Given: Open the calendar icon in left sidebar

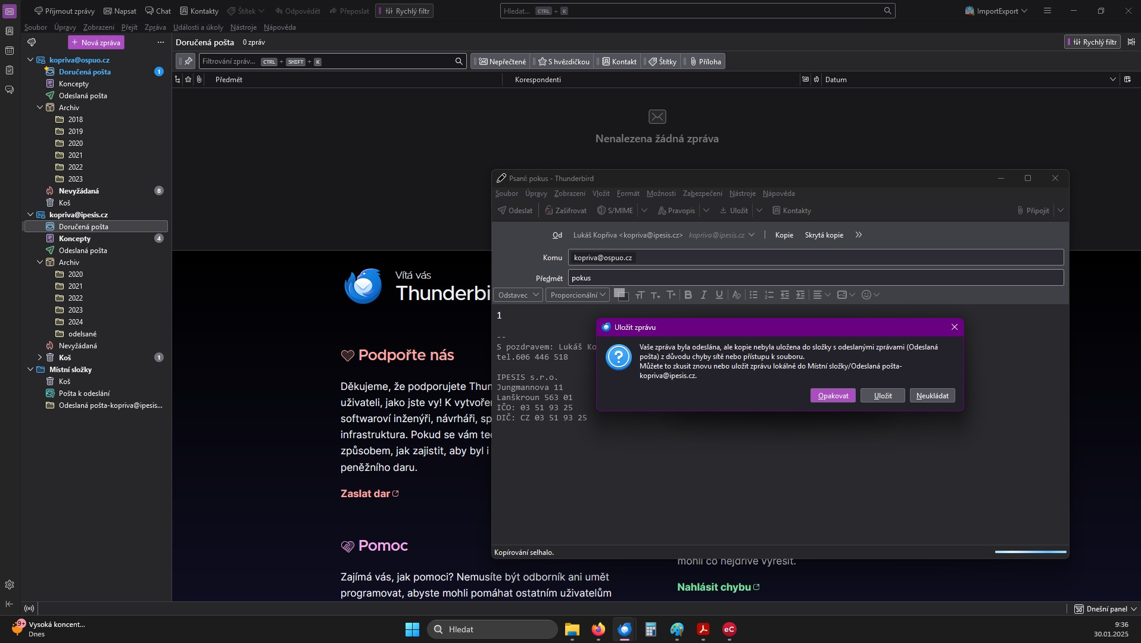Looking at the screenshot, I should (10, 51).
